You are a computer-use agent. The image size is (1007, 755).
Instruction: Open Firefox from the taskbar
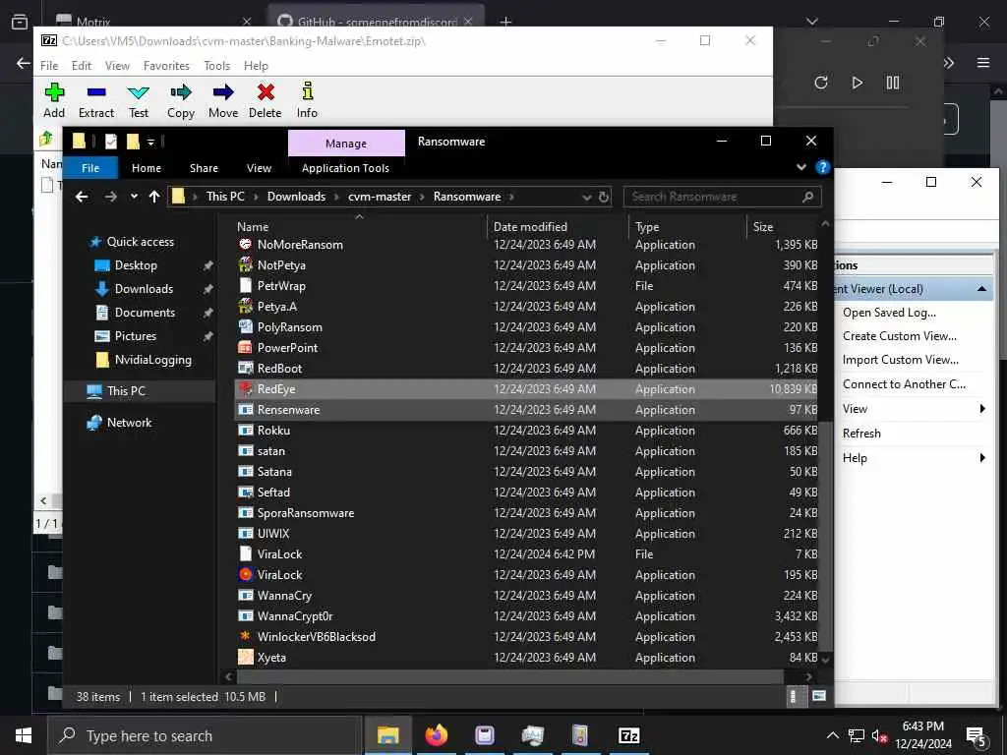pyautogui.click(x=436, y=735)
